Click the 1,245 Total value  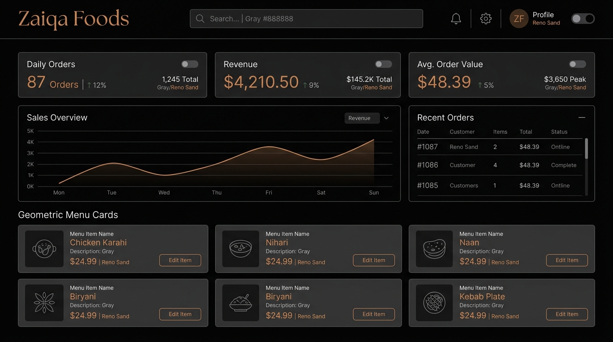(x=180, y=79)
